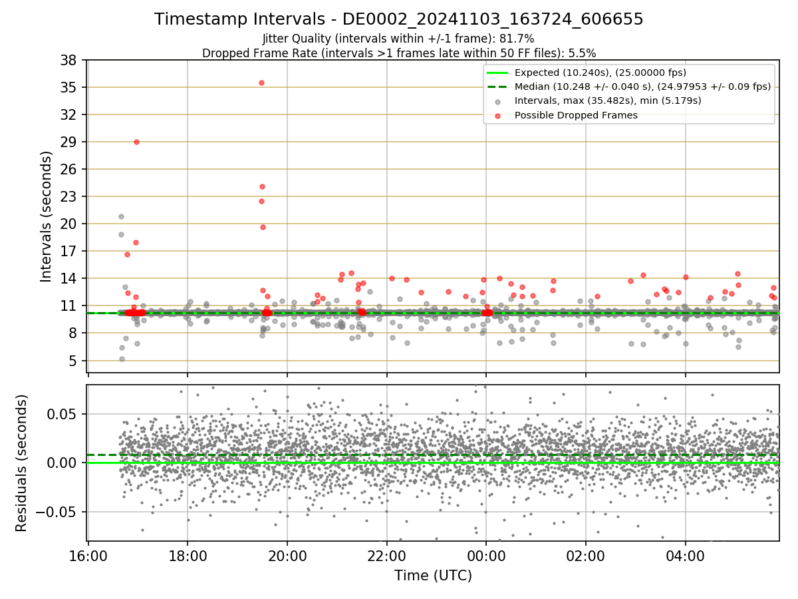
Task: Click the dashed green line sample in the legend
Action: click(x=498, y=87)
